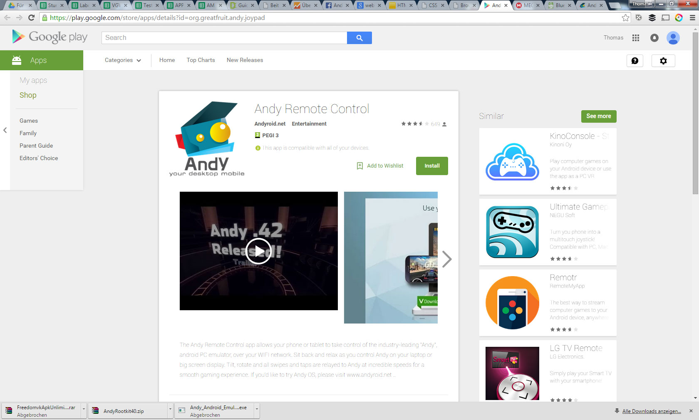
Task: Click the Apps section header
Action: click(42, 60)
